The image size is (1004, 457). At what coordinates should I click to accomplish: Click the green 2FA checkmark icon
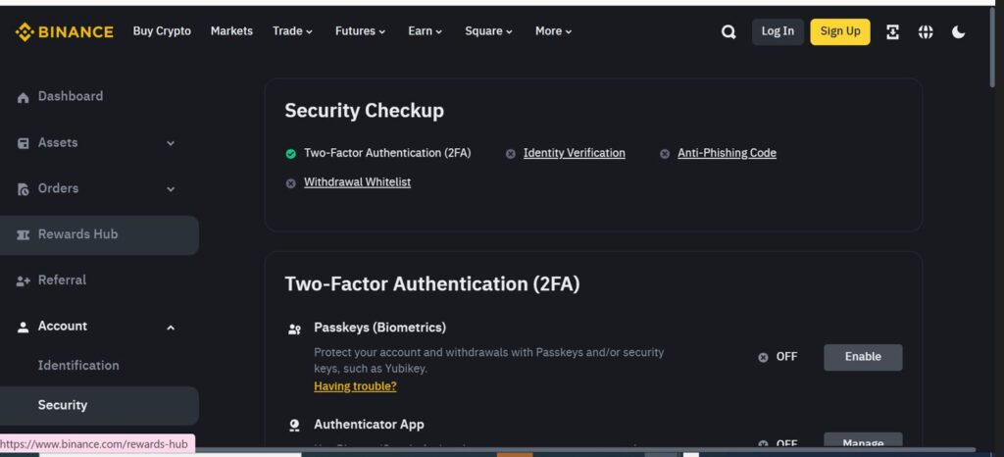[290, 154]
